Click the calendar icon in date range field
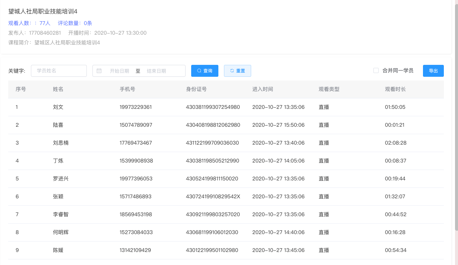The height and width of the screenshot is (265, 458). [99, 71]
